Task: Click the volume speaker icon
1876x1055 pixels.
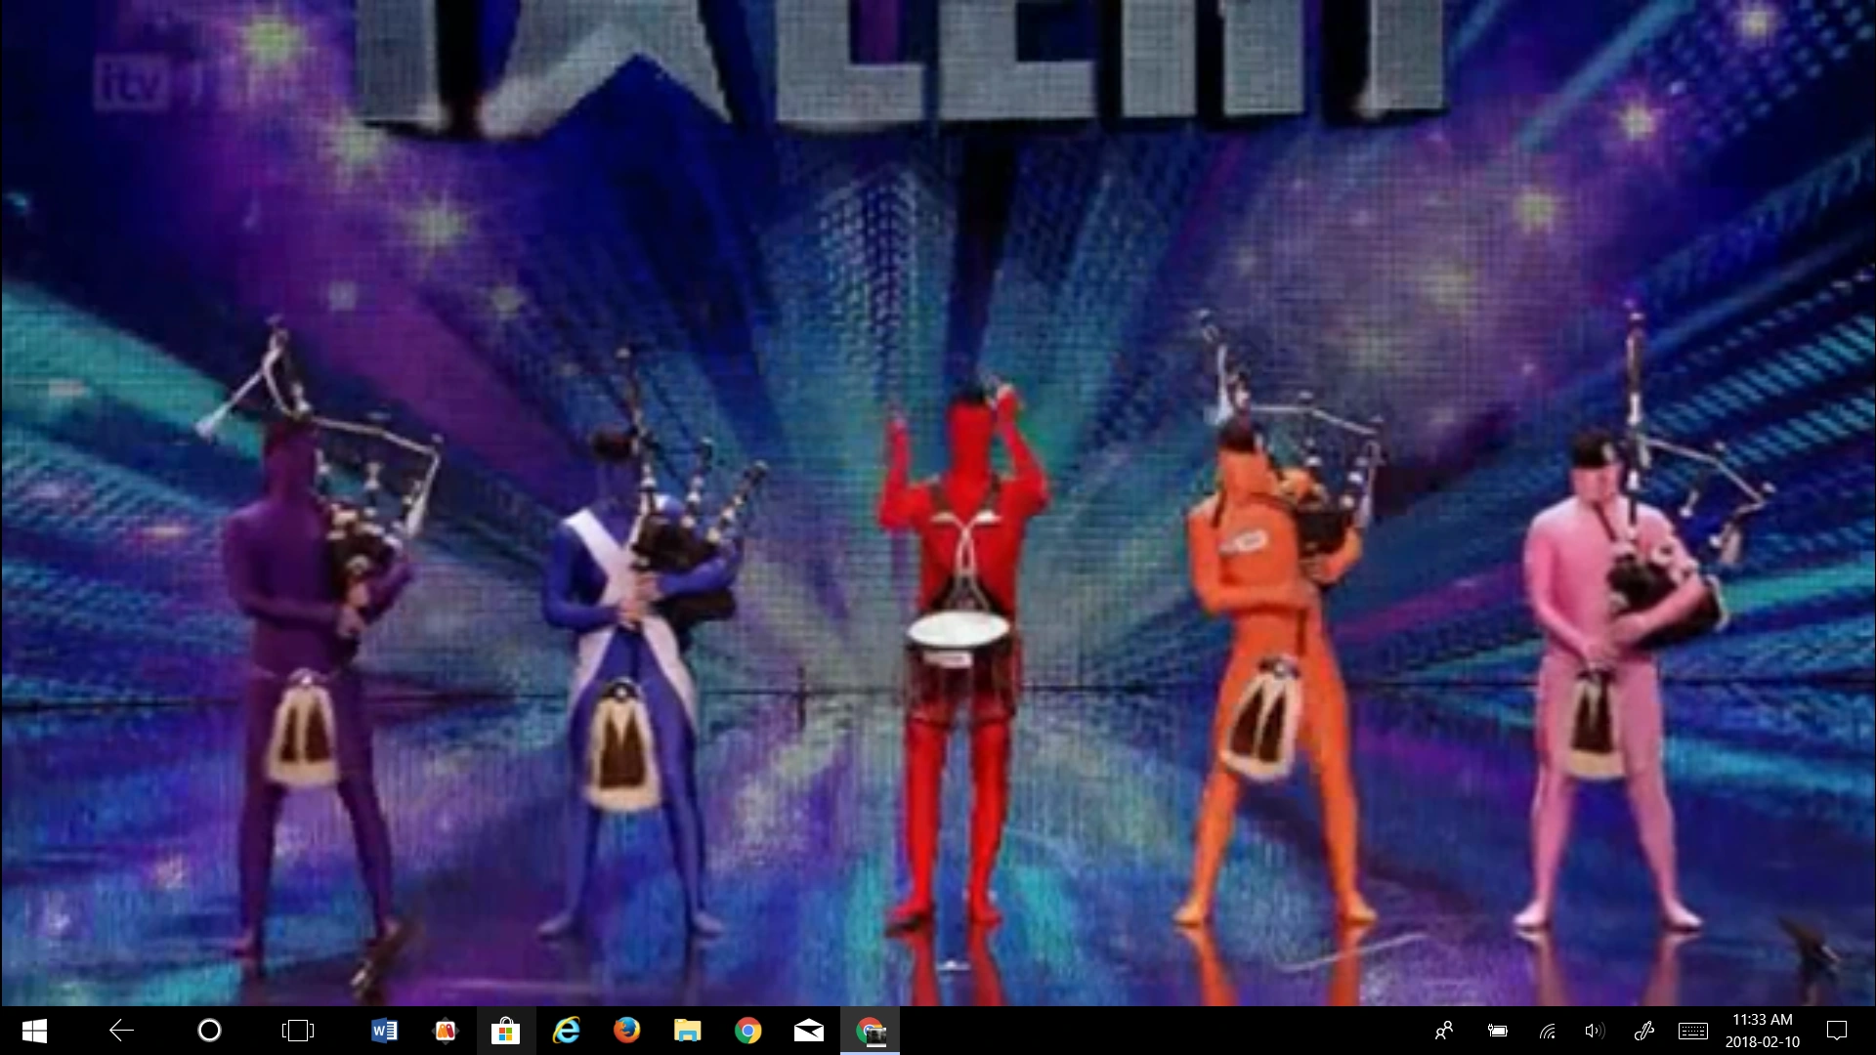Action: (x=1594, y=1031)
